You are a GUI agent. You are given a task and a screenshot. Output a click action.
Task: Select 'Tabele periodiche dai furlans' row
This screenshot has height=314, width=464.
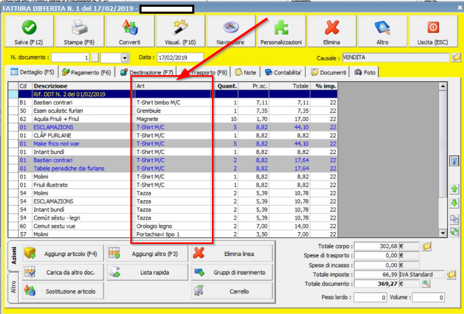tap(172, 169)
